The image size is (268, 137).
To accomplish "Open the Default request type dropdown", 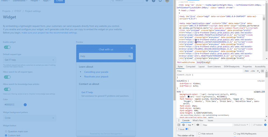I will pyautogui.click(x=30, y=60).
